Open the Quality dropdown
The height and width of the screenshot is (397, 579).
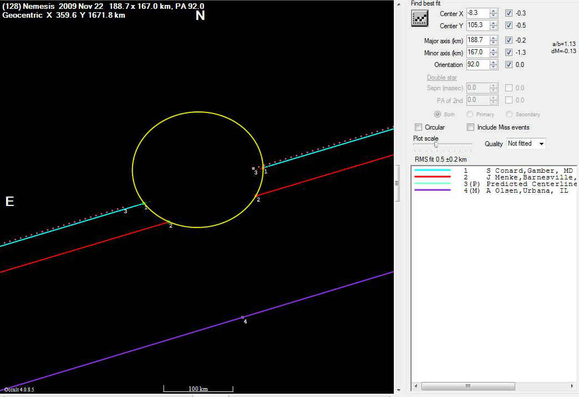pos(526,143)
